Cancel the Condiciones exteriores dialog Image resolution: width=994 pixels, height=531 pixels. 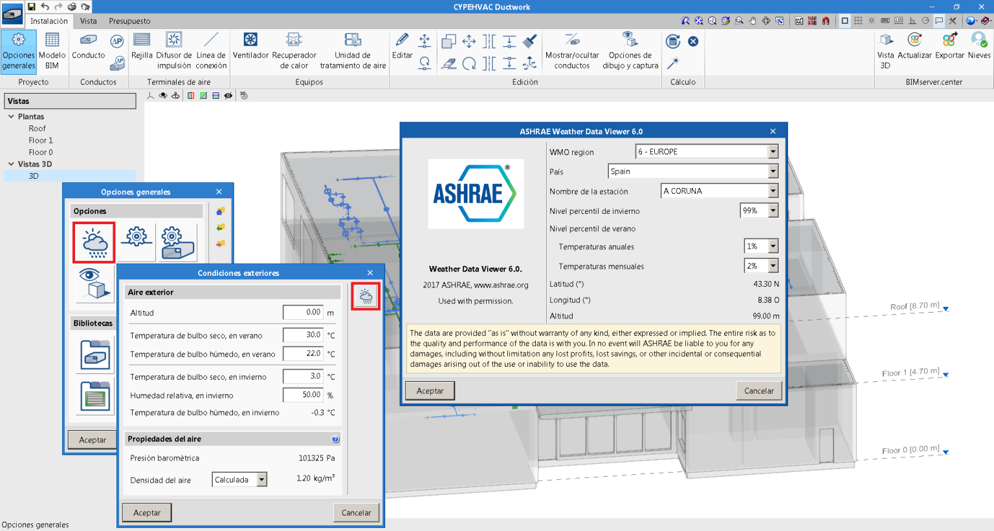click(x=357, y=512)
